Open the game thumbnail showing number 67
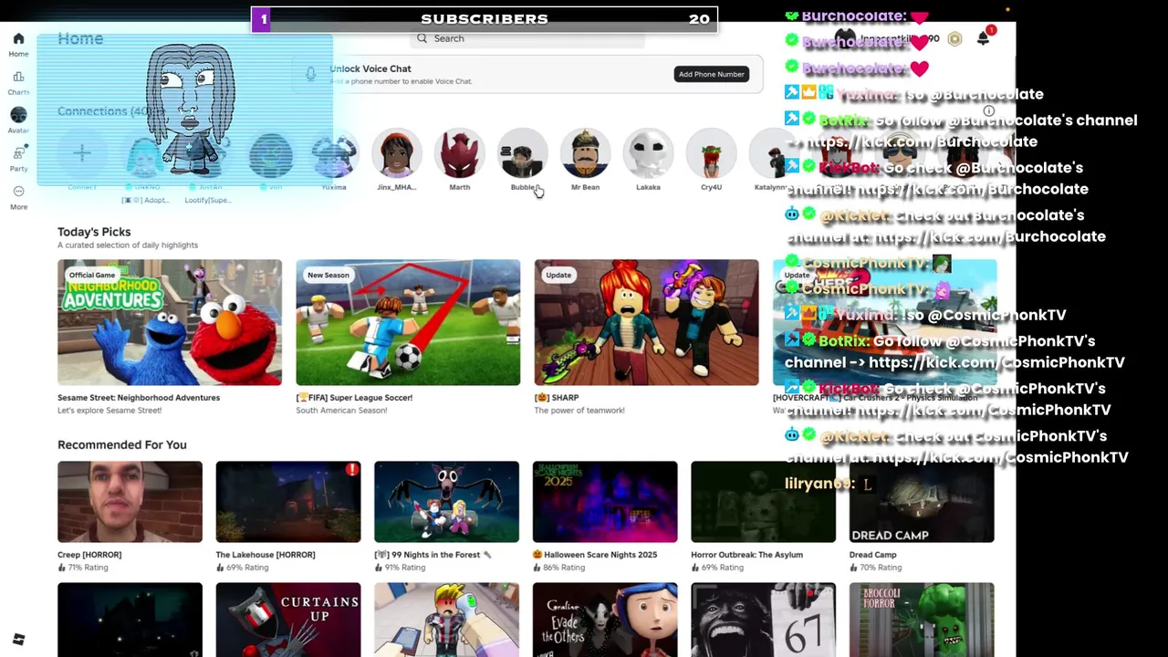 (763, 620)
